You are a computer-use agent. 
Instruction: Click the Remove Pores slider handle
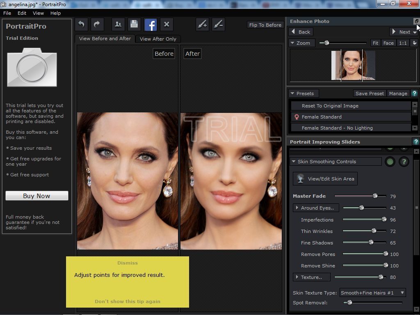click(386, 254)
